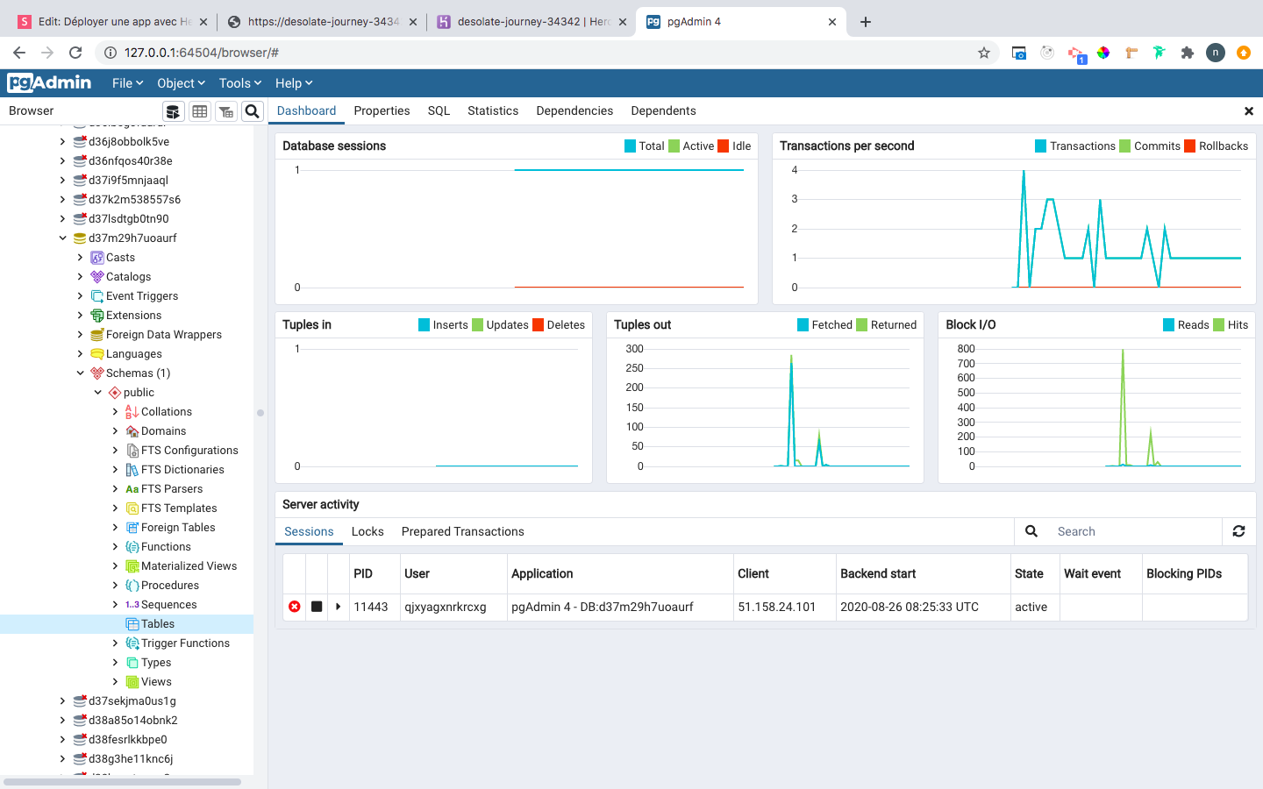Click the Search Objects magnifier icon
The height and width of the screenshot is (789, 1263).
point(252,111)
